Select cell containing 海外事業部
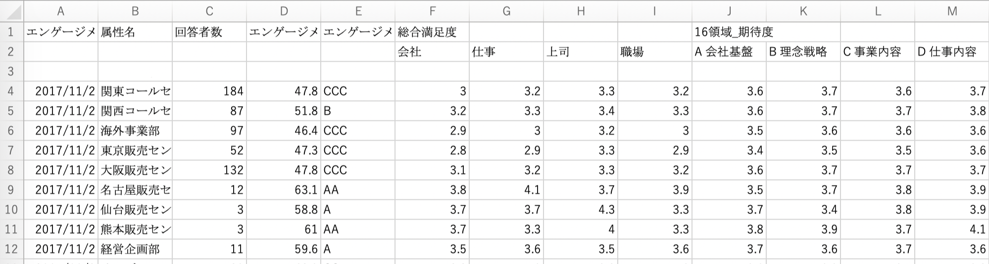 coord(135,131)
